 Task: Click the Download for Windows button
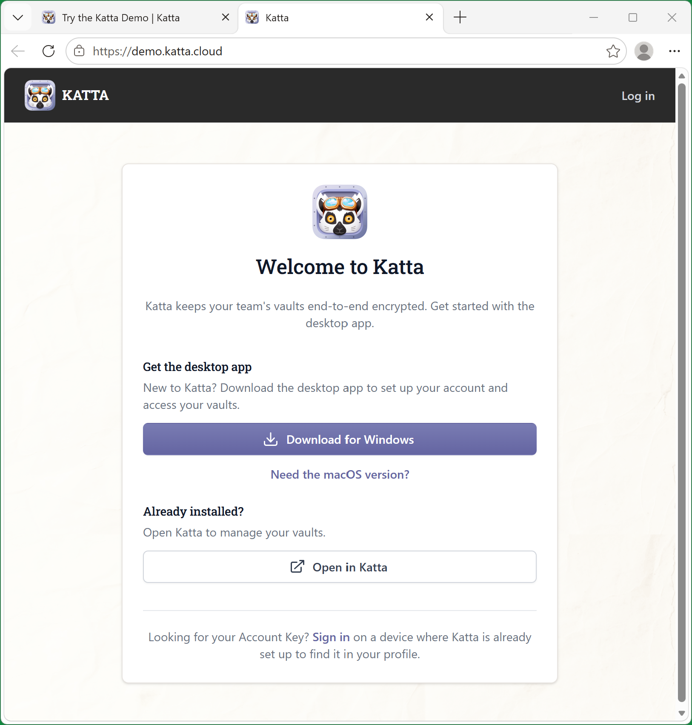(x=340, y=439)
